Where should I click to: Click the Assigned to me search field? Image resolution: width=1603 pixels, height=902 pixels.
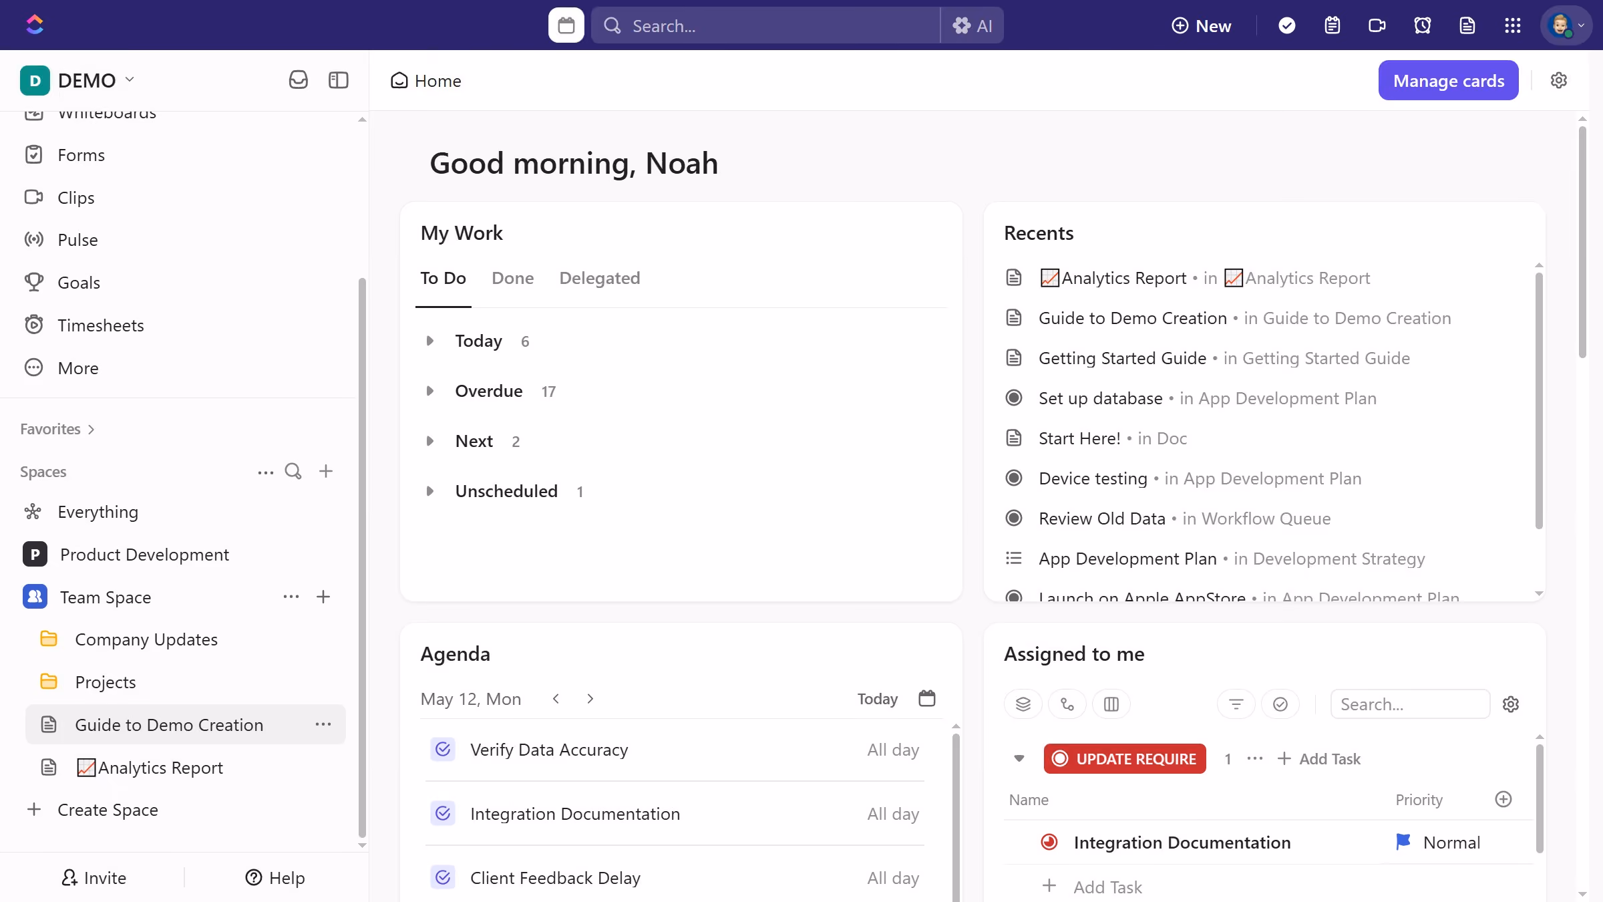point(1409,704)
